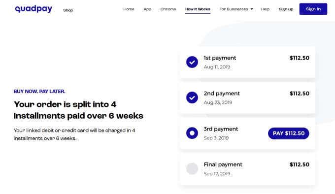Click the PAY $112.50 button
Screen dimensions: 335x194
[x=288, y=133]
